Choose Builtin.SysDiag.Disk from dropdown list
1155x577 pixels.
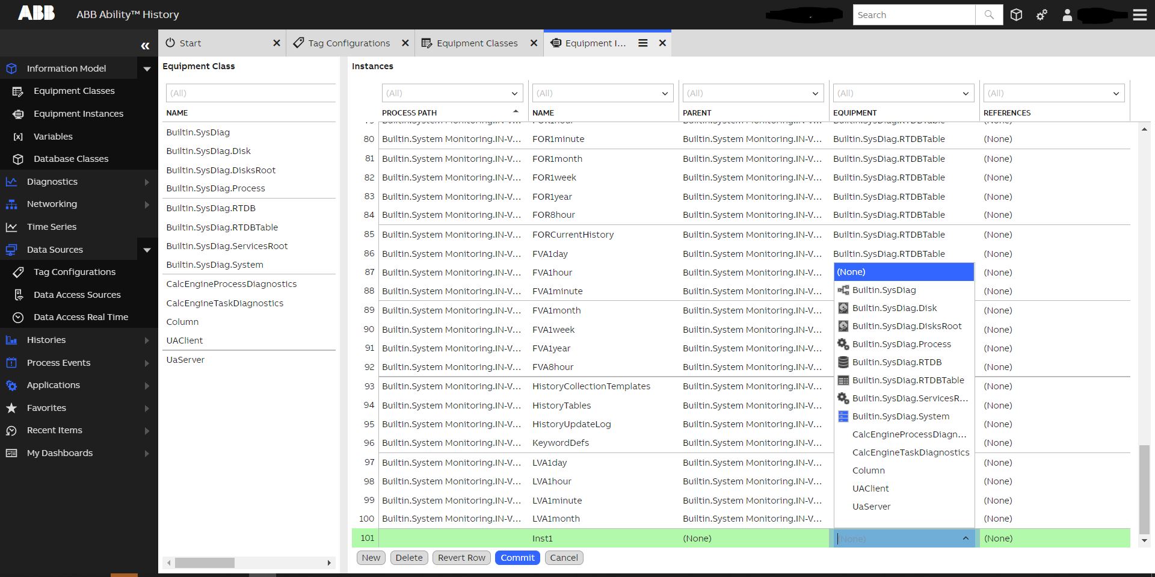click(x=904, y=308)
